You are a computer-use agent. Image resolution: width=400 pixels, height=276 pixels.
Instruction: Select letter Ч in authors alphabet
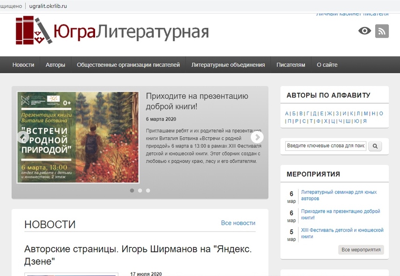(340, 121)
